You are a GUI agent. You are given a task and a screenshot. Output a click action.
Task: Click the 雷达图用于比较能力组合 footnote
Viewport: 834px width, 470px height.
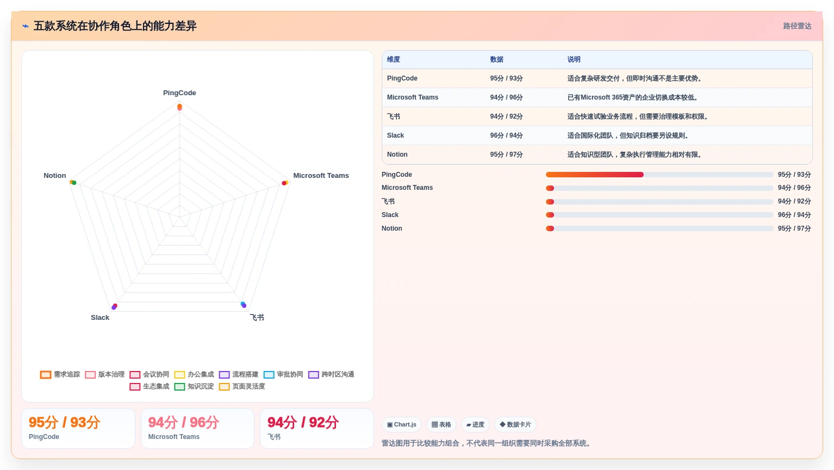click(x=487, y=443)
